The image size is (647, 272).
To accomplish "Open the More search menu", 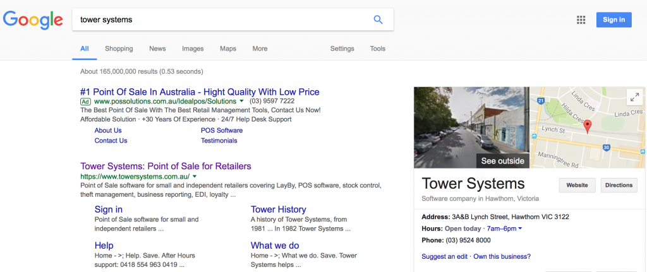I will click(x=260, y=49).
